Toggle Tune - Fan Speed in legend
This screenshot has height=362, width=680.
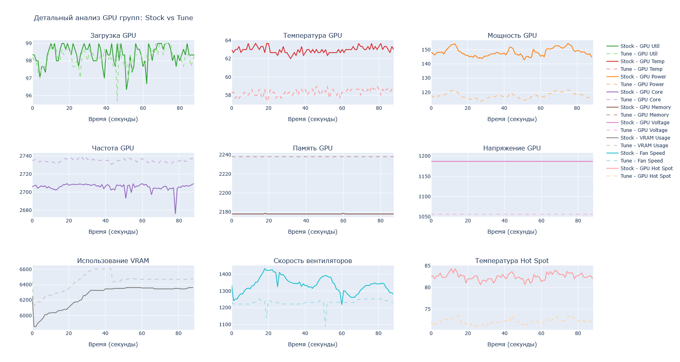[x=641, y=161]
